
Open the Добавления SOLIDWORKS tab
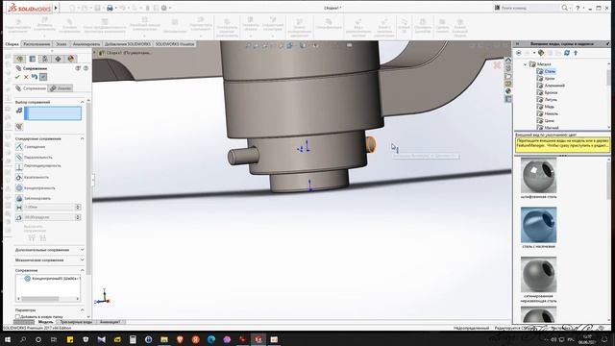point(128,44)
